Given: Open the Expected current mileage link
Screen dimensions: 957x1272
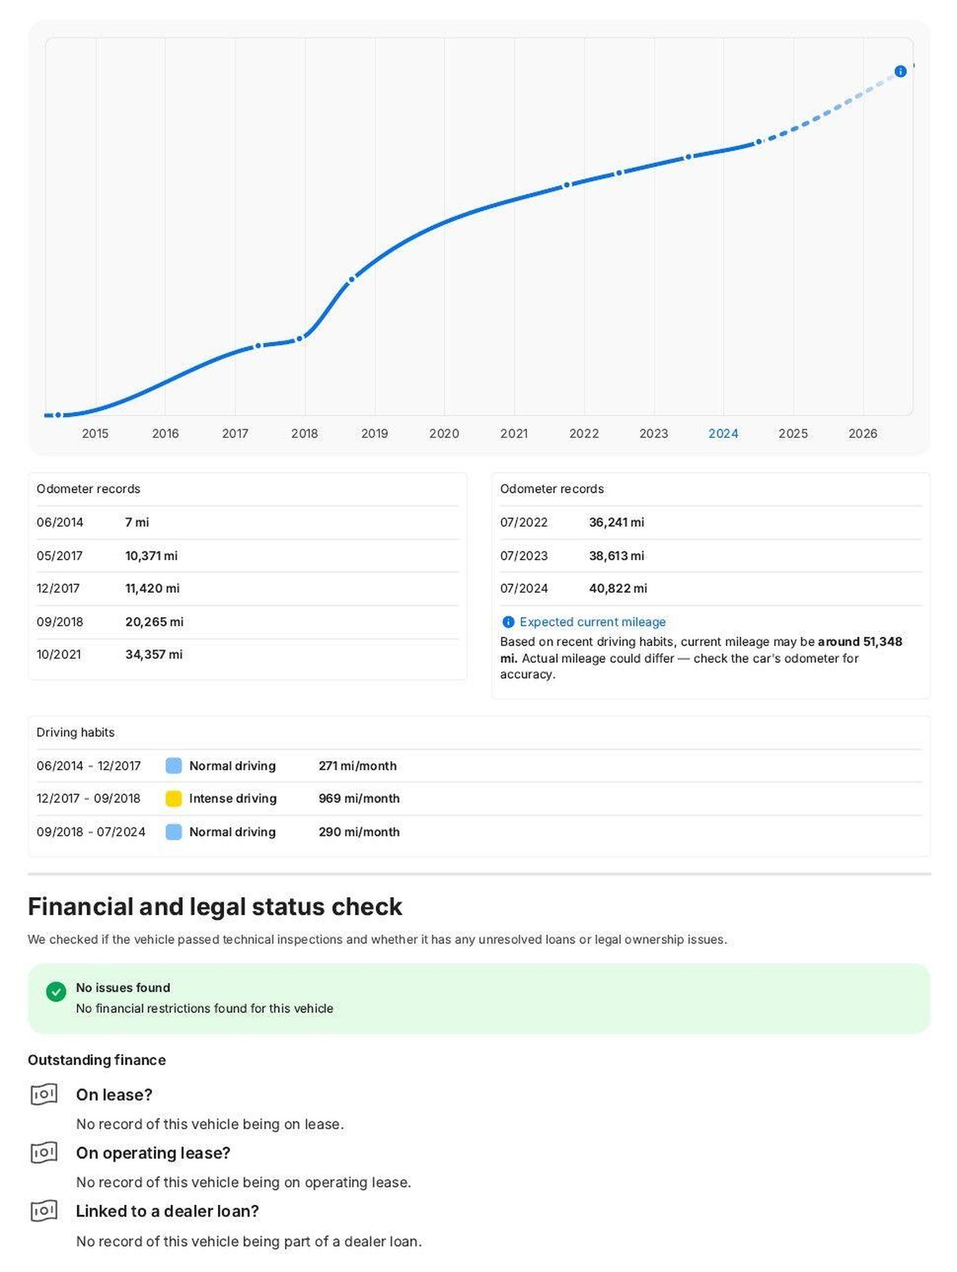Looking at the screenshot, I should click(593, 622).
